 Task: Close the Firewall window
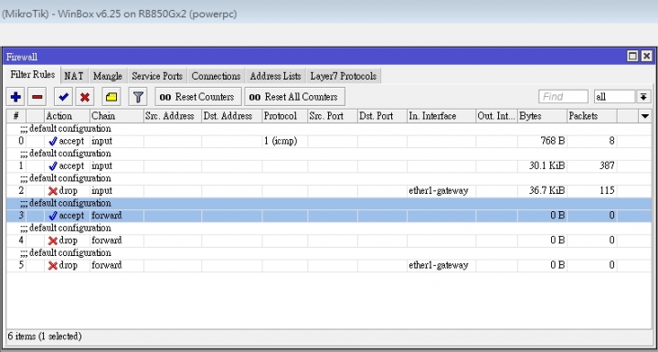[647, 56]
